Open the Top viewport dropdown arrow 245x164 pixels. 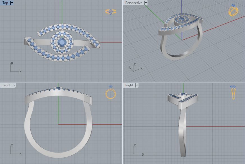(x=12, y=3)
